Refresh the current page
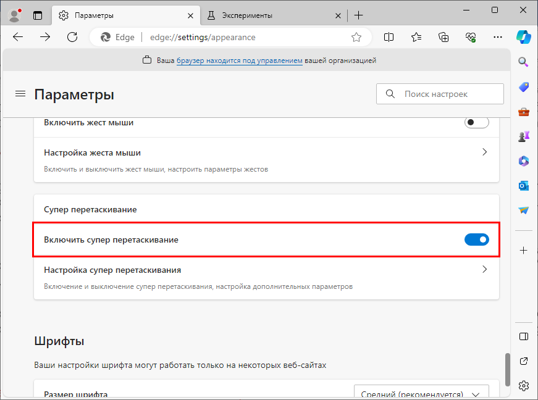538x400 pixels. point(72,37)
